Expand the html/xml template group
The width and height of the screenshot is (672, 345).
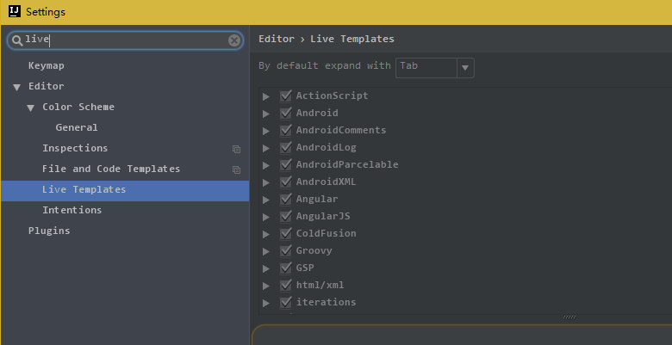coord(266,286)
